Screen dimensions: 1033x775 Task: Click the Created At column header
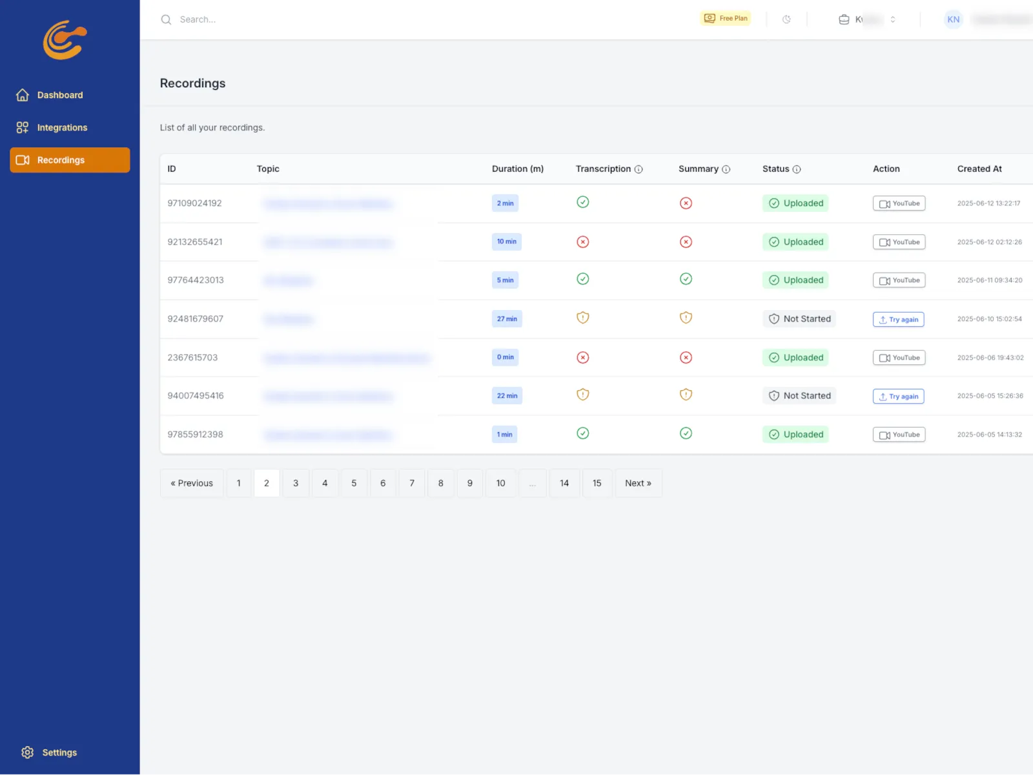(979, 169)
